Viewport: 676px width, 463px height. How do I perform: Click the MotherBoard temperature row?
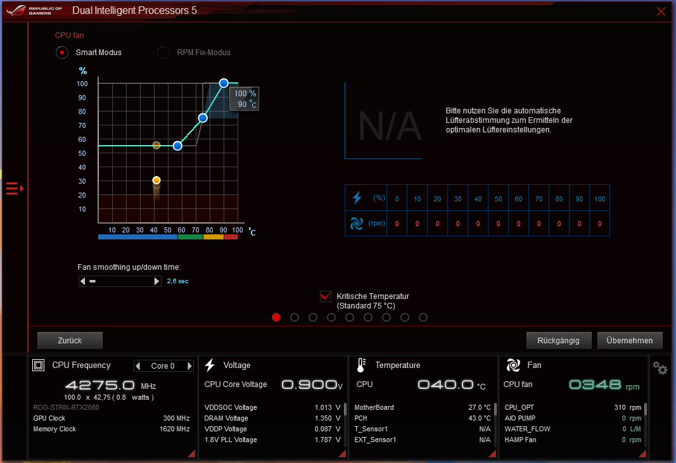click(423, 407)
